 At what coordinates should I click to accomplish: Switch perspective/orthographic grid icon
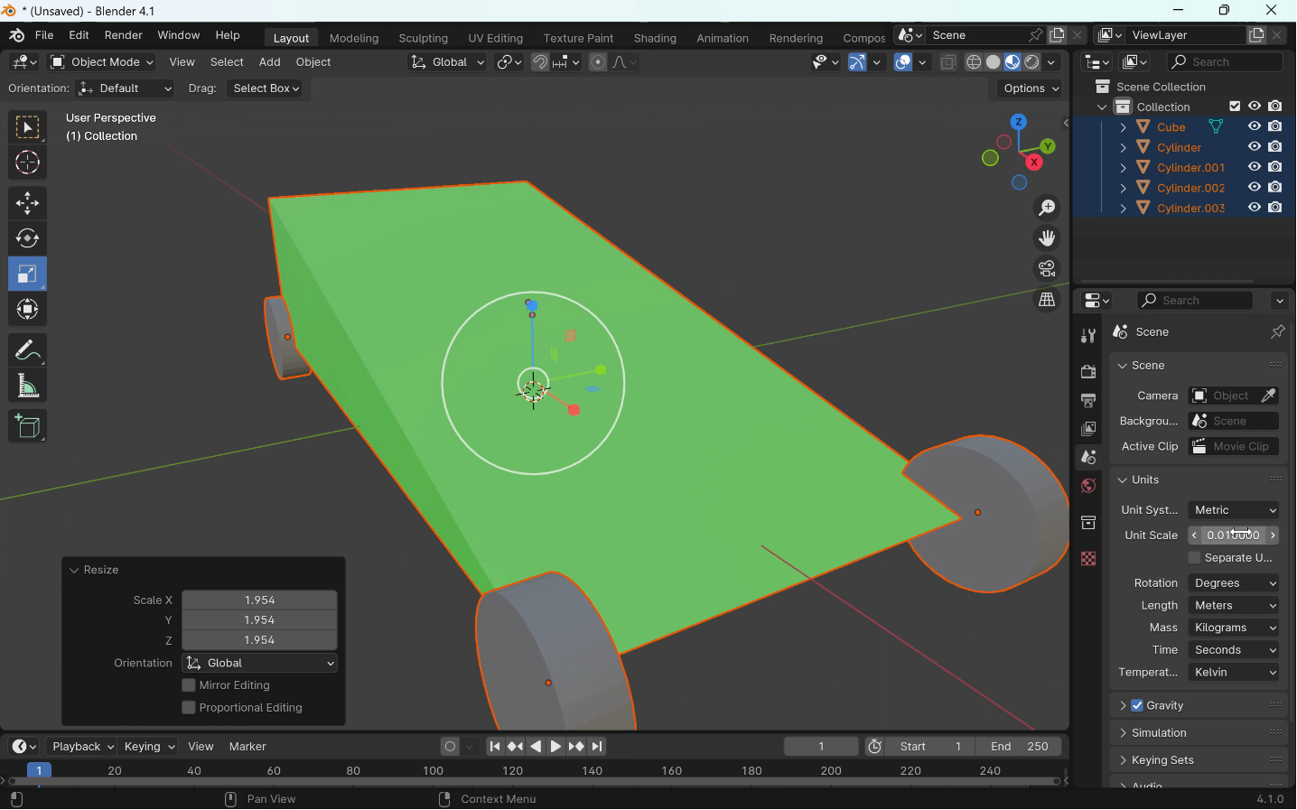click(1048, 301)
